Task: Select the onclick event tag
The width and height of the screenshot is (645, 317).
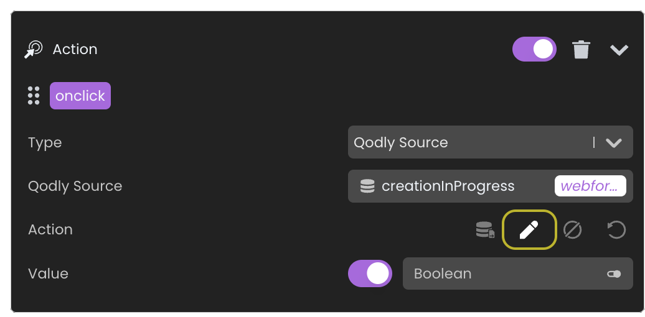Action: coord(80,96)
